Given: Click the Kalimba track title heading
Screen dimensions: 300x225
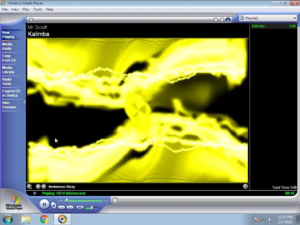Looking at the screenshot, I should (x=39, y=34).
